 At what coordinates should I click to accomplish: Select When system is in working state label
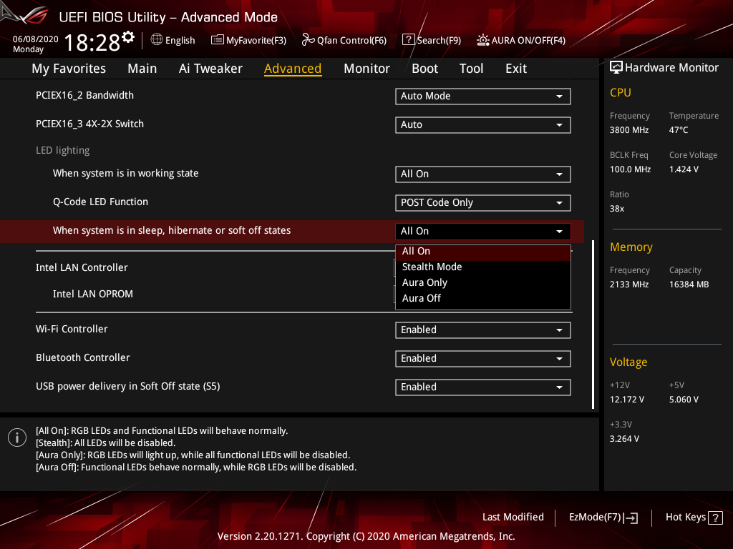click(x=126, y=173)
